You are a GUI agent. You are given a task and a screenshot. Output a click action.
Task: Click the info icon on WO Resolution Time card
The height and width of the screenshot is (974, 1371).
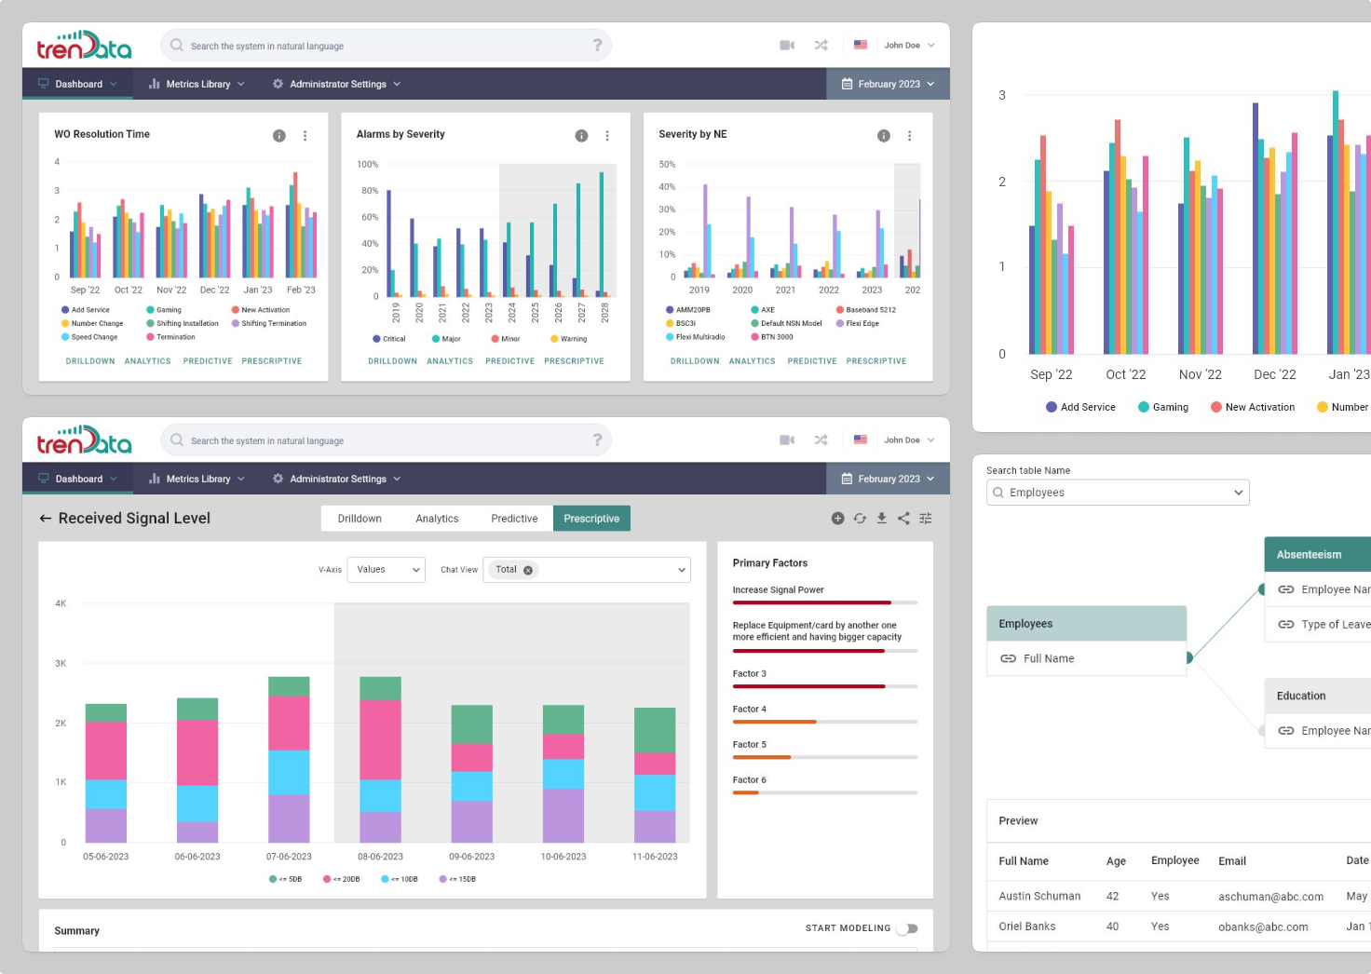coord(278,136)
